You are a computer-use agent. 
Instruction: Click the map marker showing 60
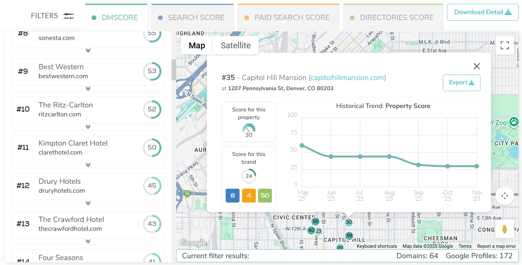coord(311,230)
